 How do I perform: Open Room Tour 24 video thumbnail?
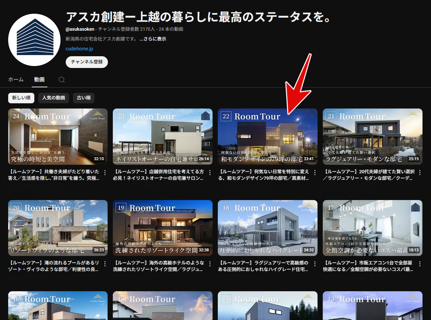58,137
